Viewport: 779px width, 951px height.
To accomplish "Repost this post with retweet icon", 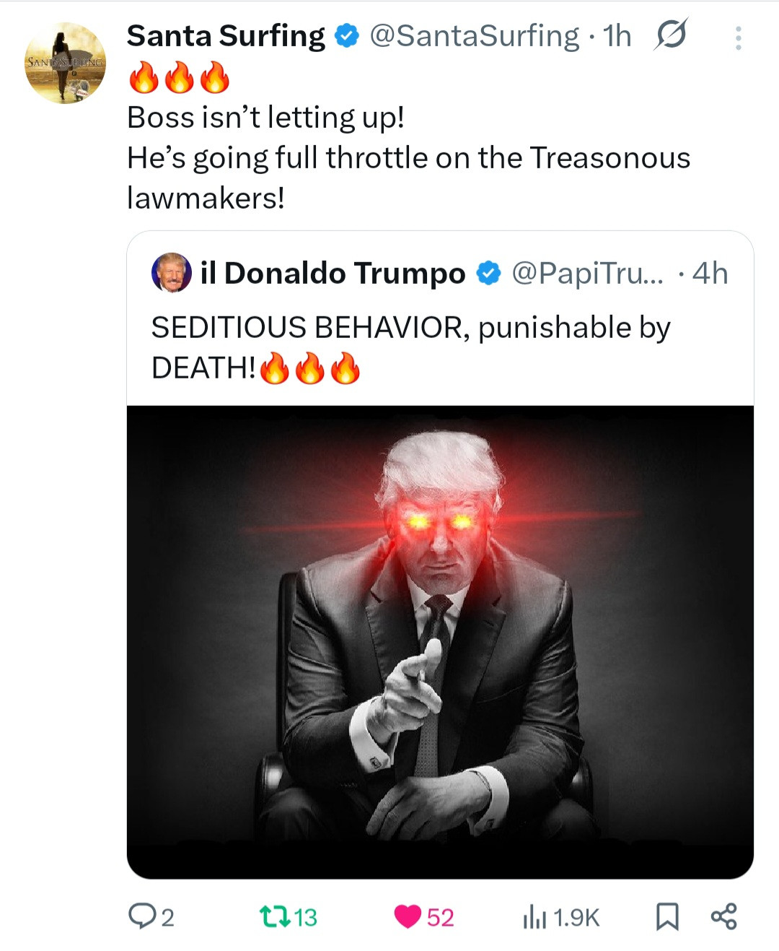I will pos(275,916).
